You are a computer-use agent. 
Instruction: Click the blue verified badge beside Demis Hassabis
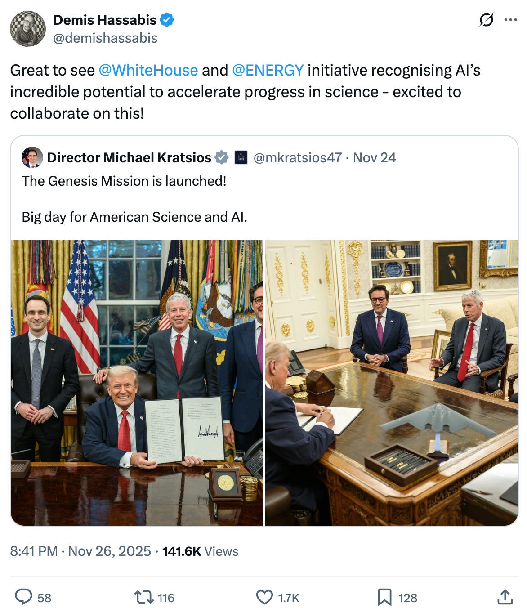point(167,20)
